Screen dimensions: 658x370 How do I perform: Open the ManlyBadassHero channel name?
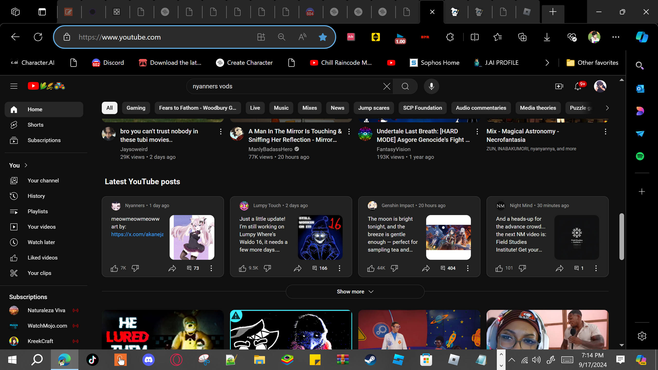pyautogui.click(x=270, y=149)
